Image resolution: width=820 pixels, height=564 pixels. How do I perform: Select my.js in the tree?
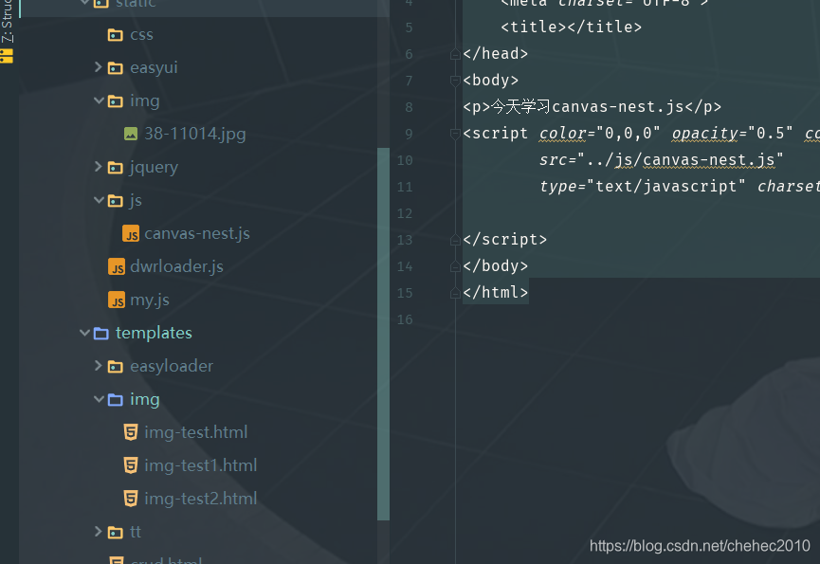tap(150, 300)
